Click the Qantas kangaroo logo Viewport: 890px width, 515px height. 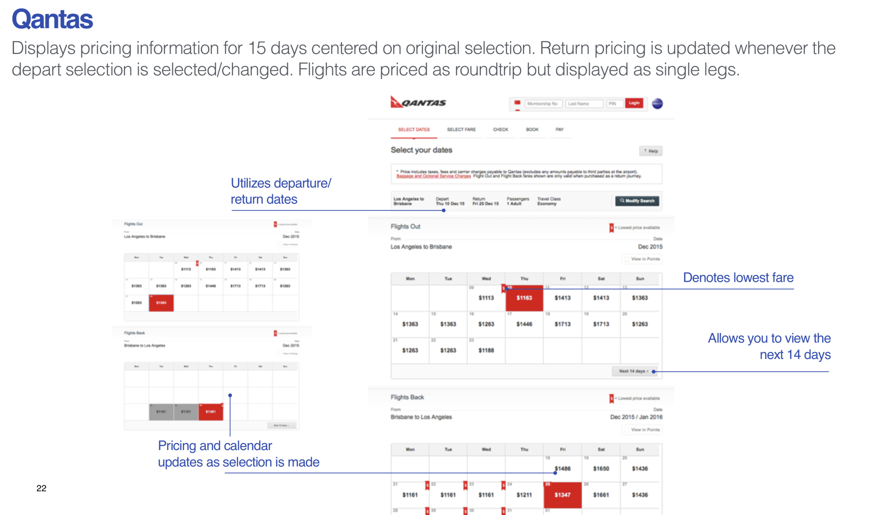point(418,102)
